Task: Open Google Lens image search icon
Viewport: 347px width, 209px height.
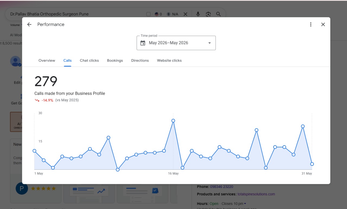Action: point(208,14)
